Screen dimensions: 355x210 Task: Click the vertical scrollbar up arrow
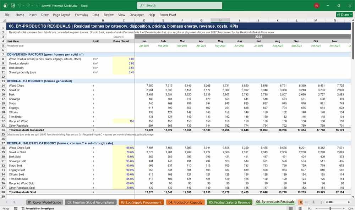pyautogui.click(x=353, y=20)
